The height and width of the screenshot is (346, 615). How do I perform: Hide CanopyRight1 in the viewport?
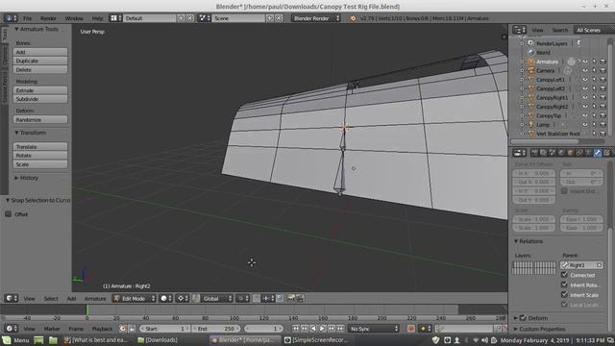(585, 98)
